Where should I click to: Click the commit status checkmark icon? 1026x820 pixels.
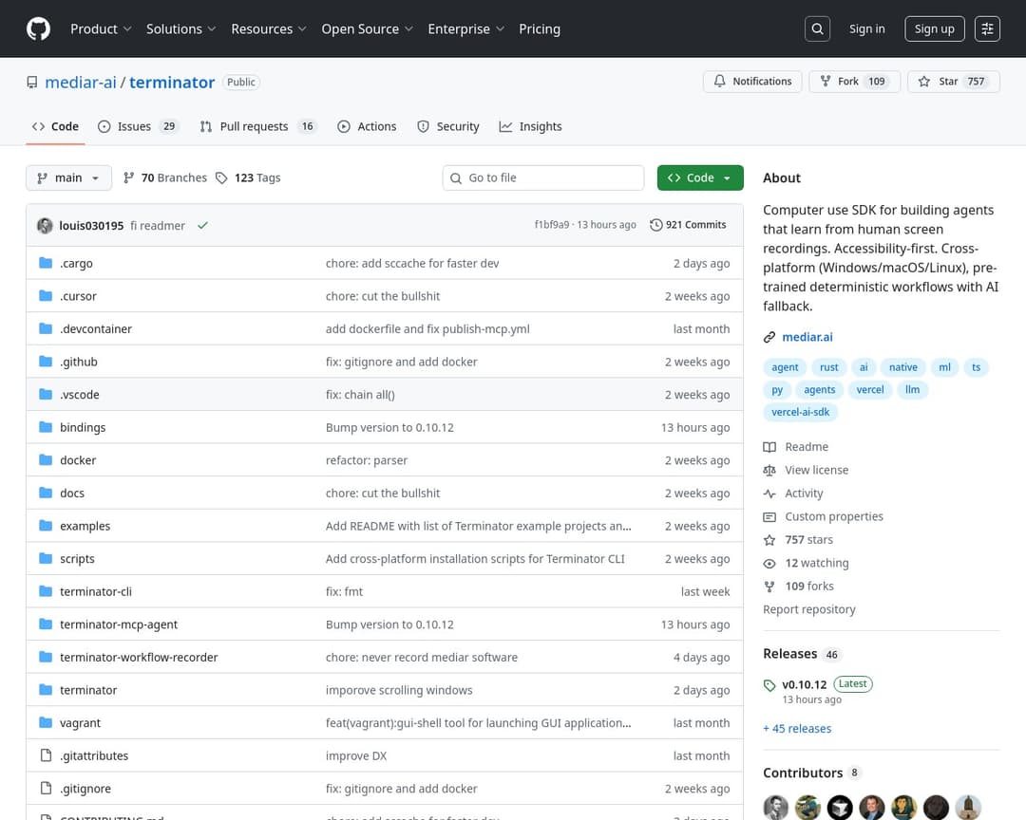click(202, 225)
